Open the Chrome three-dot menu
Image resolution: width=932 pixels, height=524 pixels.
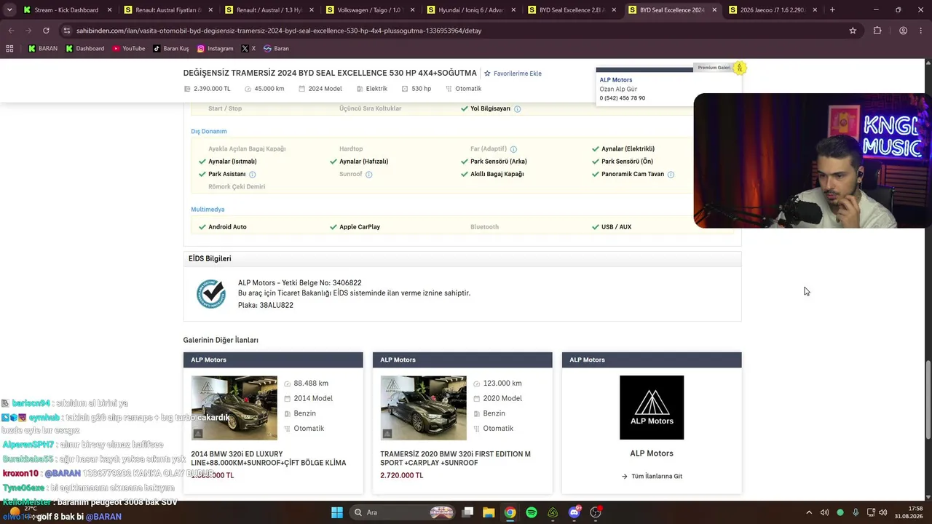pos(921,31)
